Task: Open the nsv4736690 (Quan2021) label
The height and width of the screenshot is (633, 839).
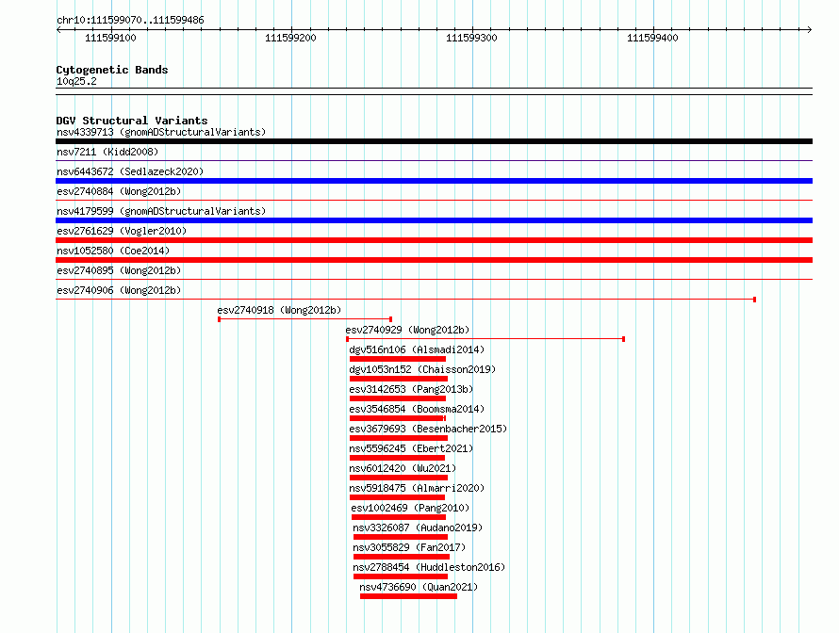Action: coord(419,587)
